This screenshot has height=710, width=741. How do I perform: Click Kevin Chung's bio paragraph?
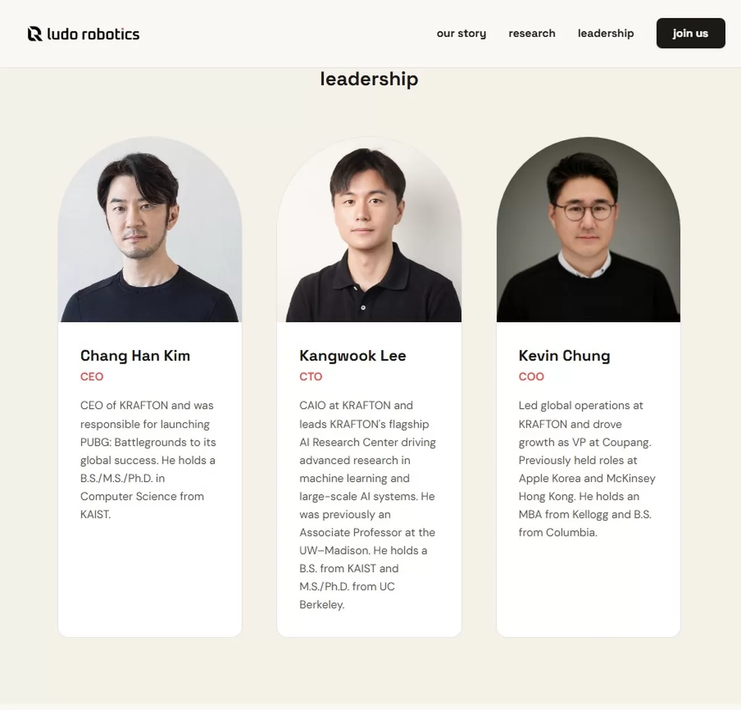coord(587,469)
